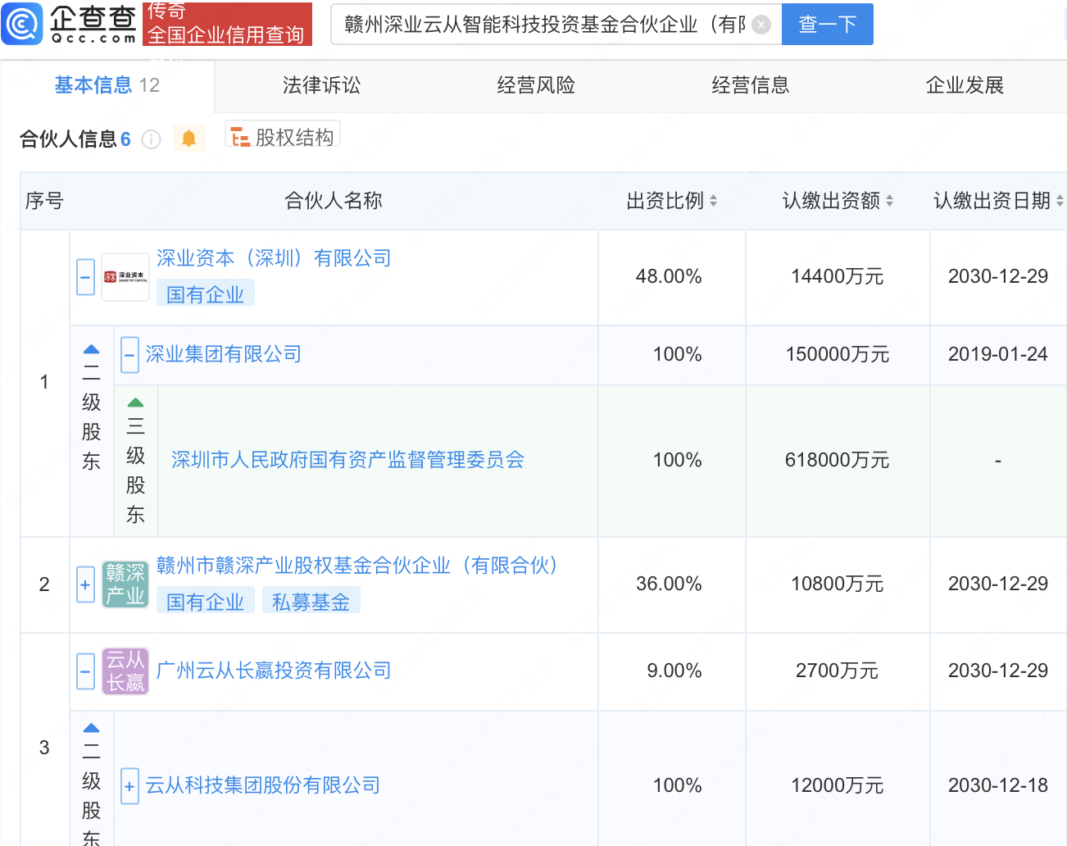Collapse 深业集团有限公司 shareholder row
Viewport: 1067px width, 846px height.
click(129, 355)
